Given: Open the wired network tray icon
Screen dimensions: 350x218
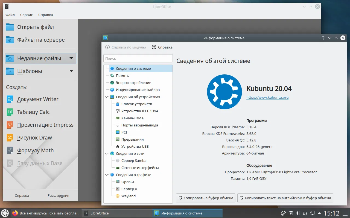Looking at the screenshot, I should tap(312, 213).
